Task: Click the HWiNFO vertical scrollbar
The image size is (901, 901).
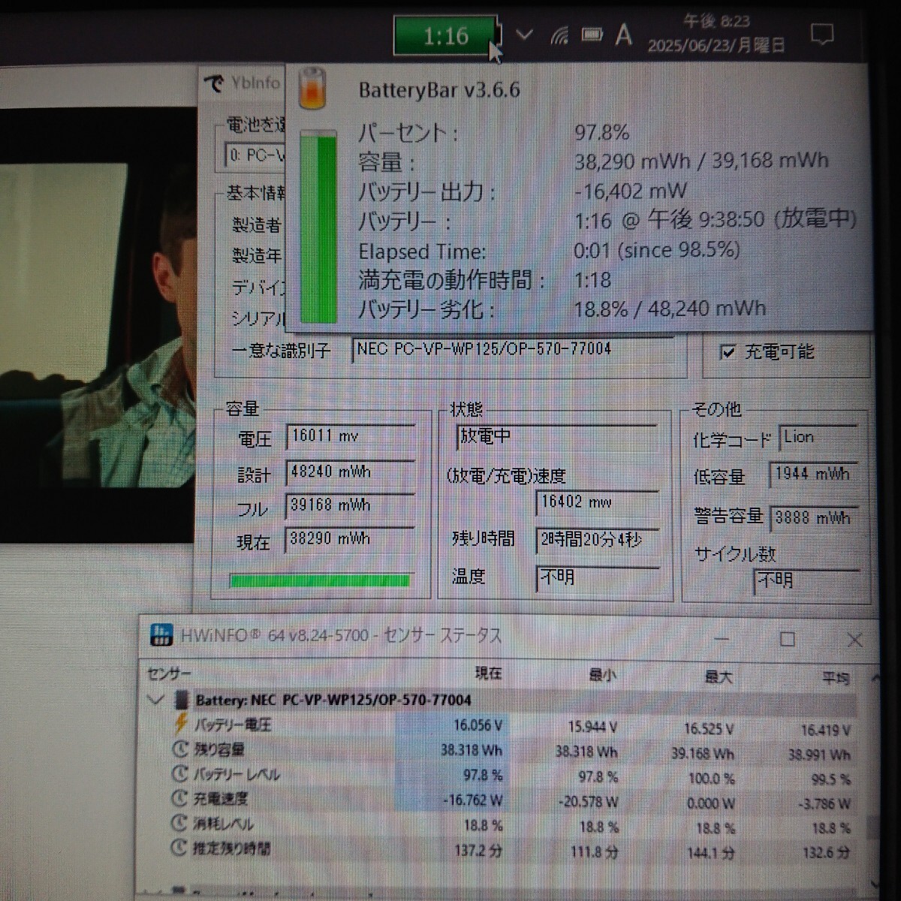Action: pyautogui.click(x=872, y=781)
